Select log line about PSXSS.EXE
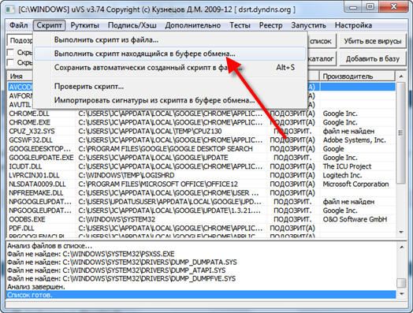Viewport: 413px width, 313px height. [201, 254]
